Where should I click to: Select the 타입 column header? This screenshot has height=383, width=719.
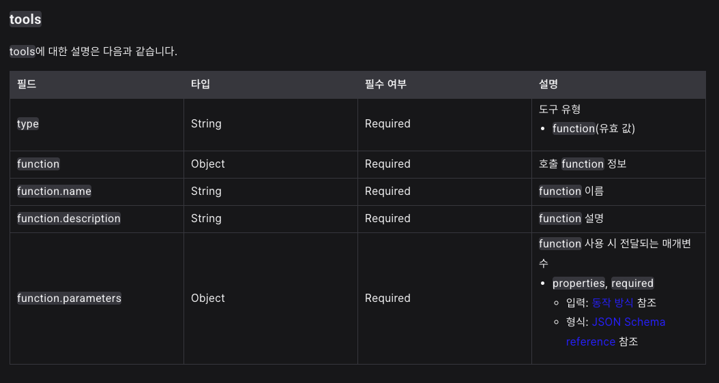[201, 85]
